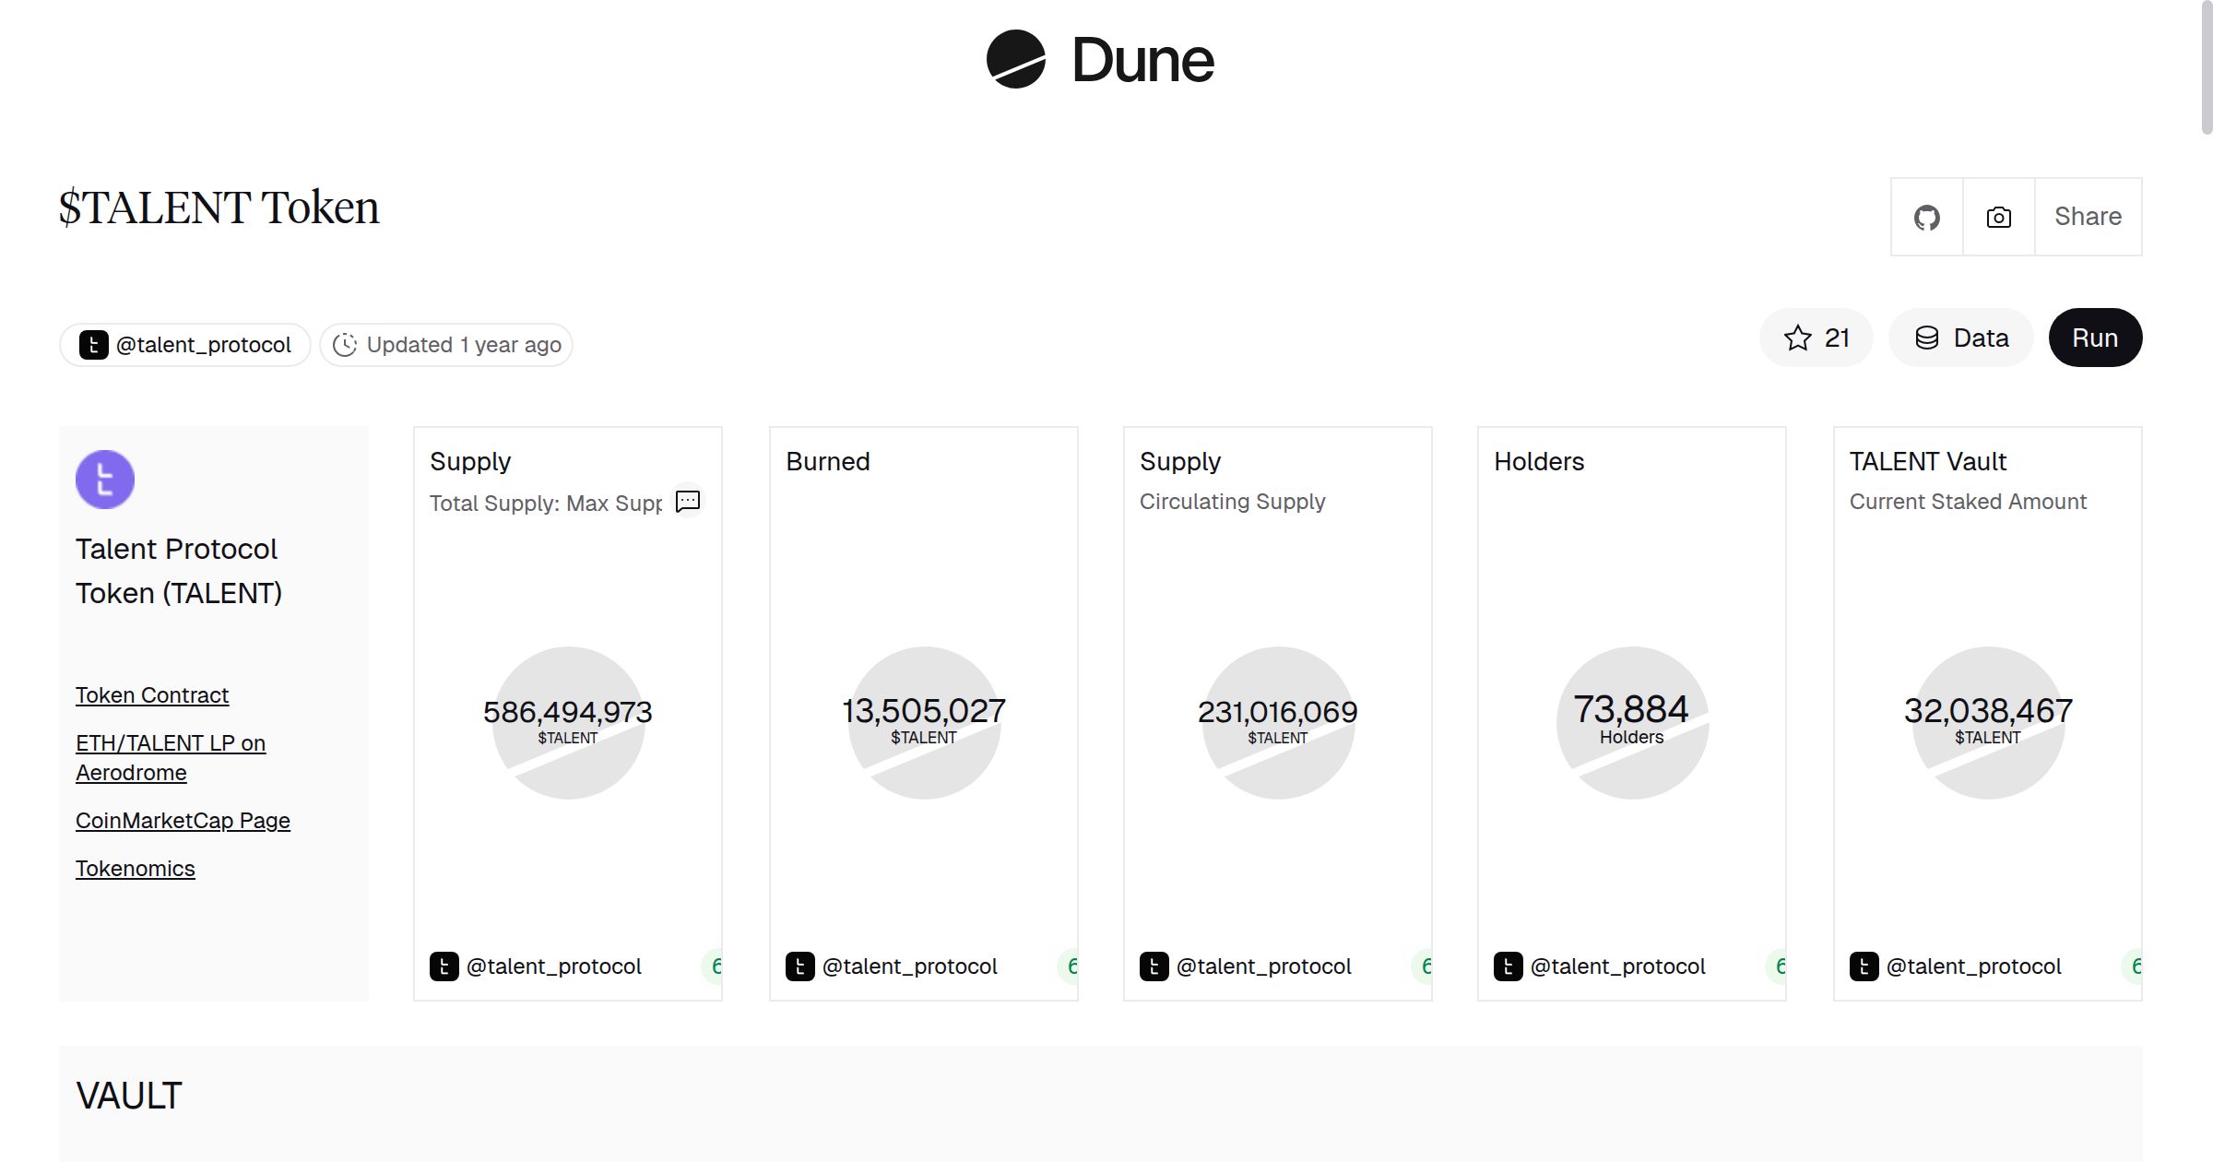Screen dimensions: 2213x1162
Task: Click the comment bubble icon on the Supply card
Action: (x=688, y=502)
